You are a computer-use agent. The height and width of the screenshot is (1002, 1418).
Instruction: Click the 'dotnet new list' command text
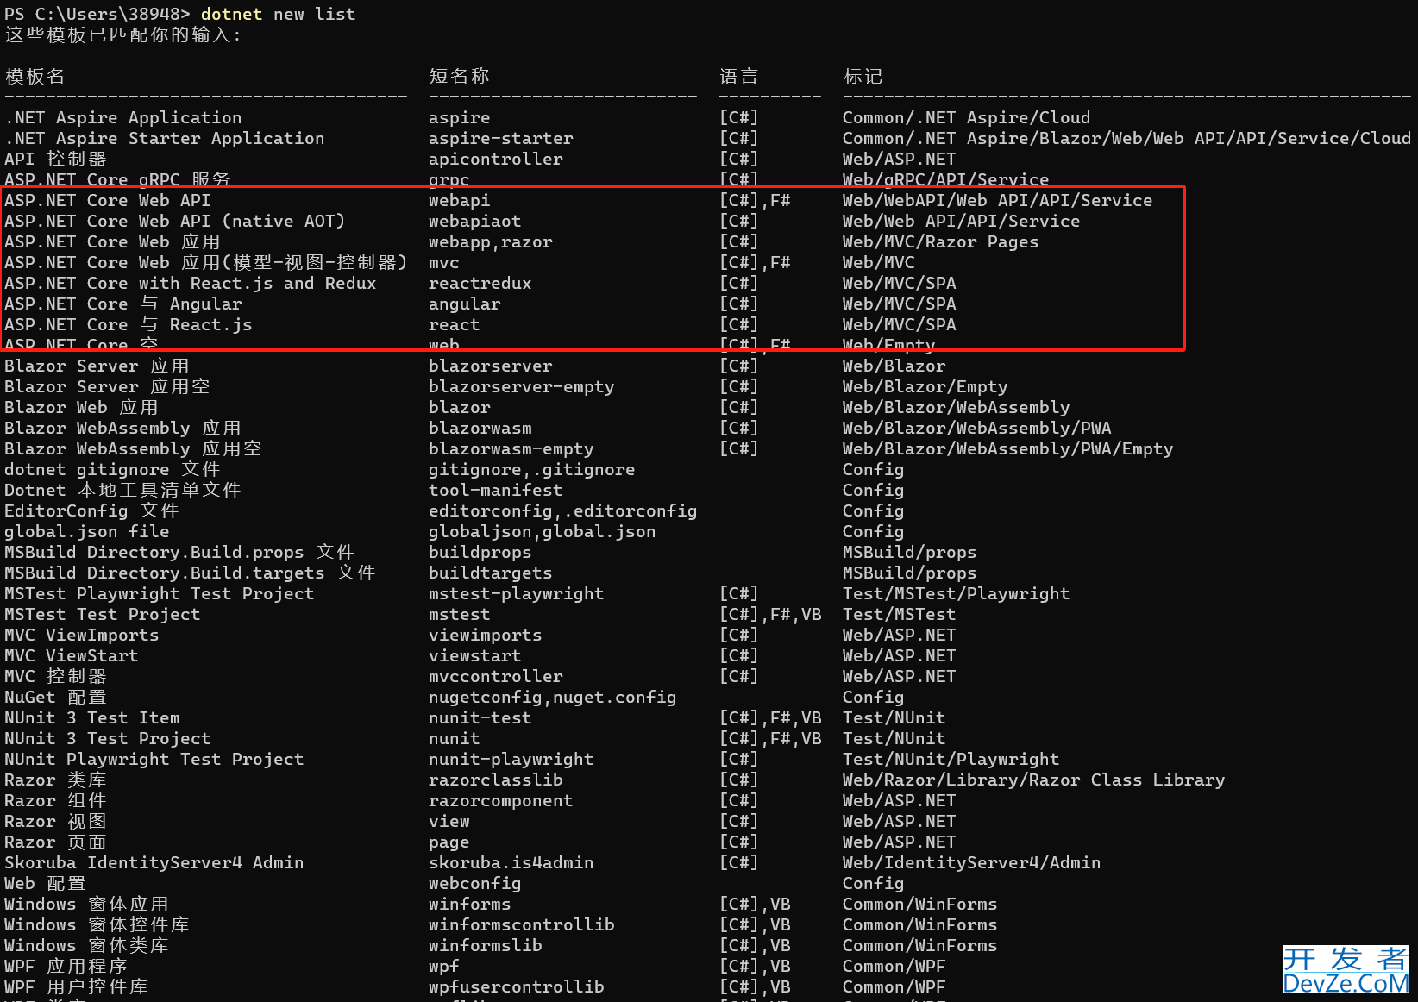coord(278,14)
